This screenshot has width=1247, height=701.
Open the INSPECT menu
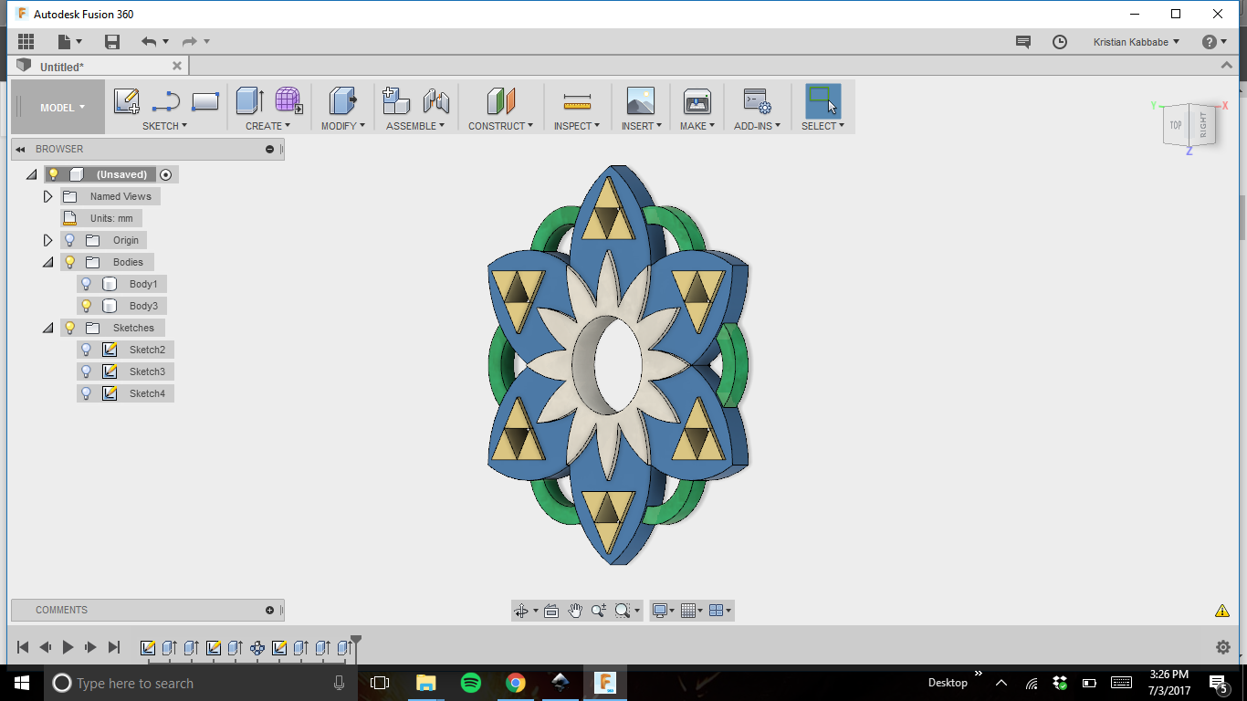577,126
